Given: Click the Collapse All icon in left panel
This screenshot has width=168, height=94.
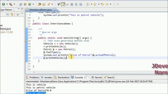Looking at the screenshot, I should [x=8, y=14].
